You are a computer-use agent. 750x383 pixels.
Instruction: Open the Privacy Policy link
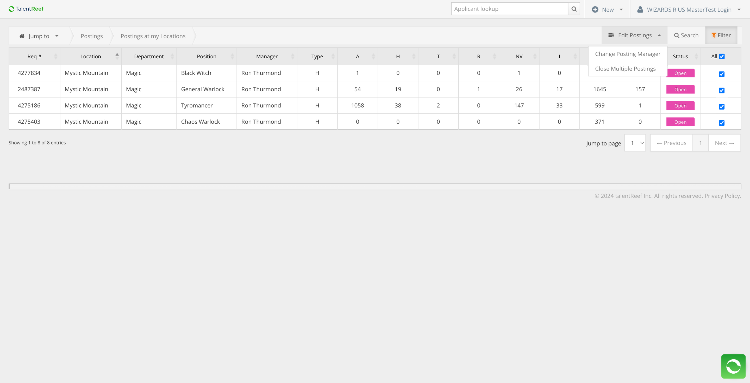point(722,196)
